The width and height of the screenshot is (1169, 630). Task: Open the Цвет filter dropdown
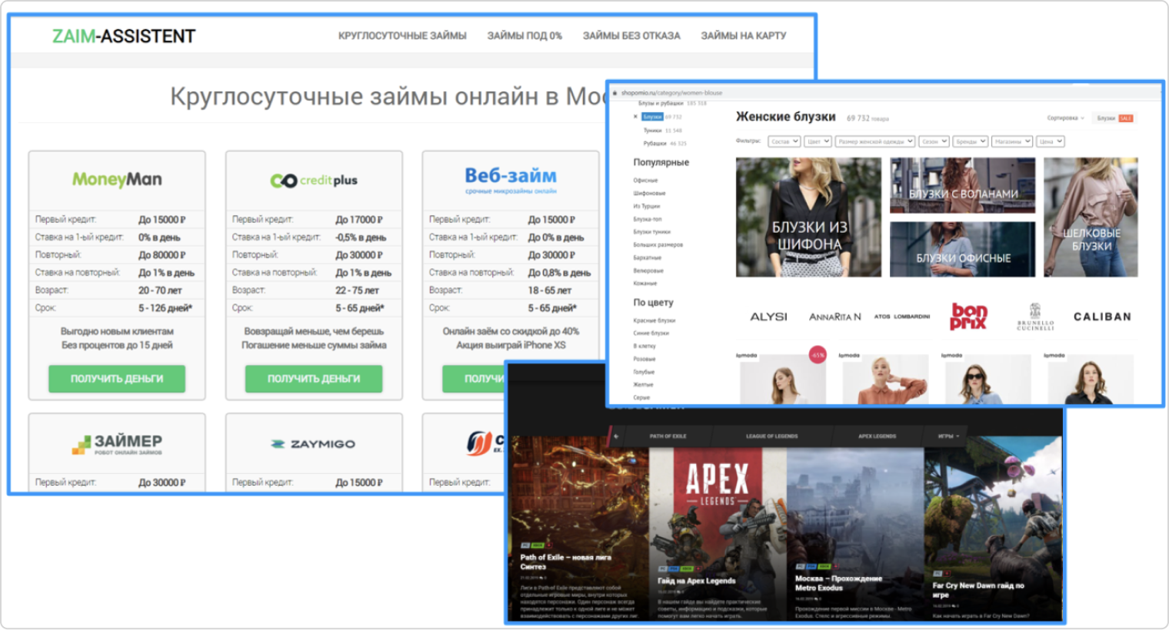pos(818,141)
